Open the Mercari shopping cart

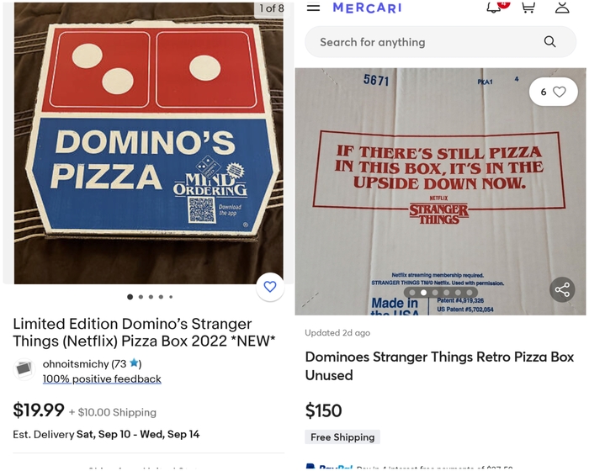coord(528,8)
